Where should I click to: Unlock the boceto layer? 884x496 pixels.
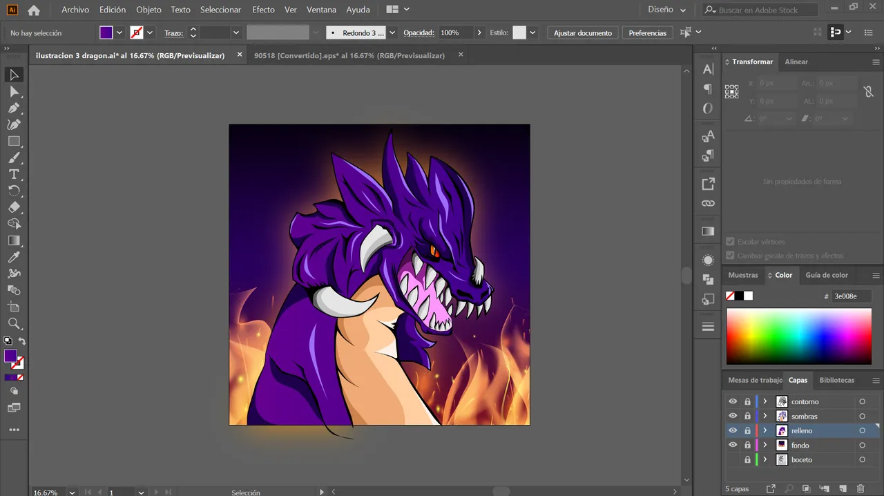tap(747, 459)
